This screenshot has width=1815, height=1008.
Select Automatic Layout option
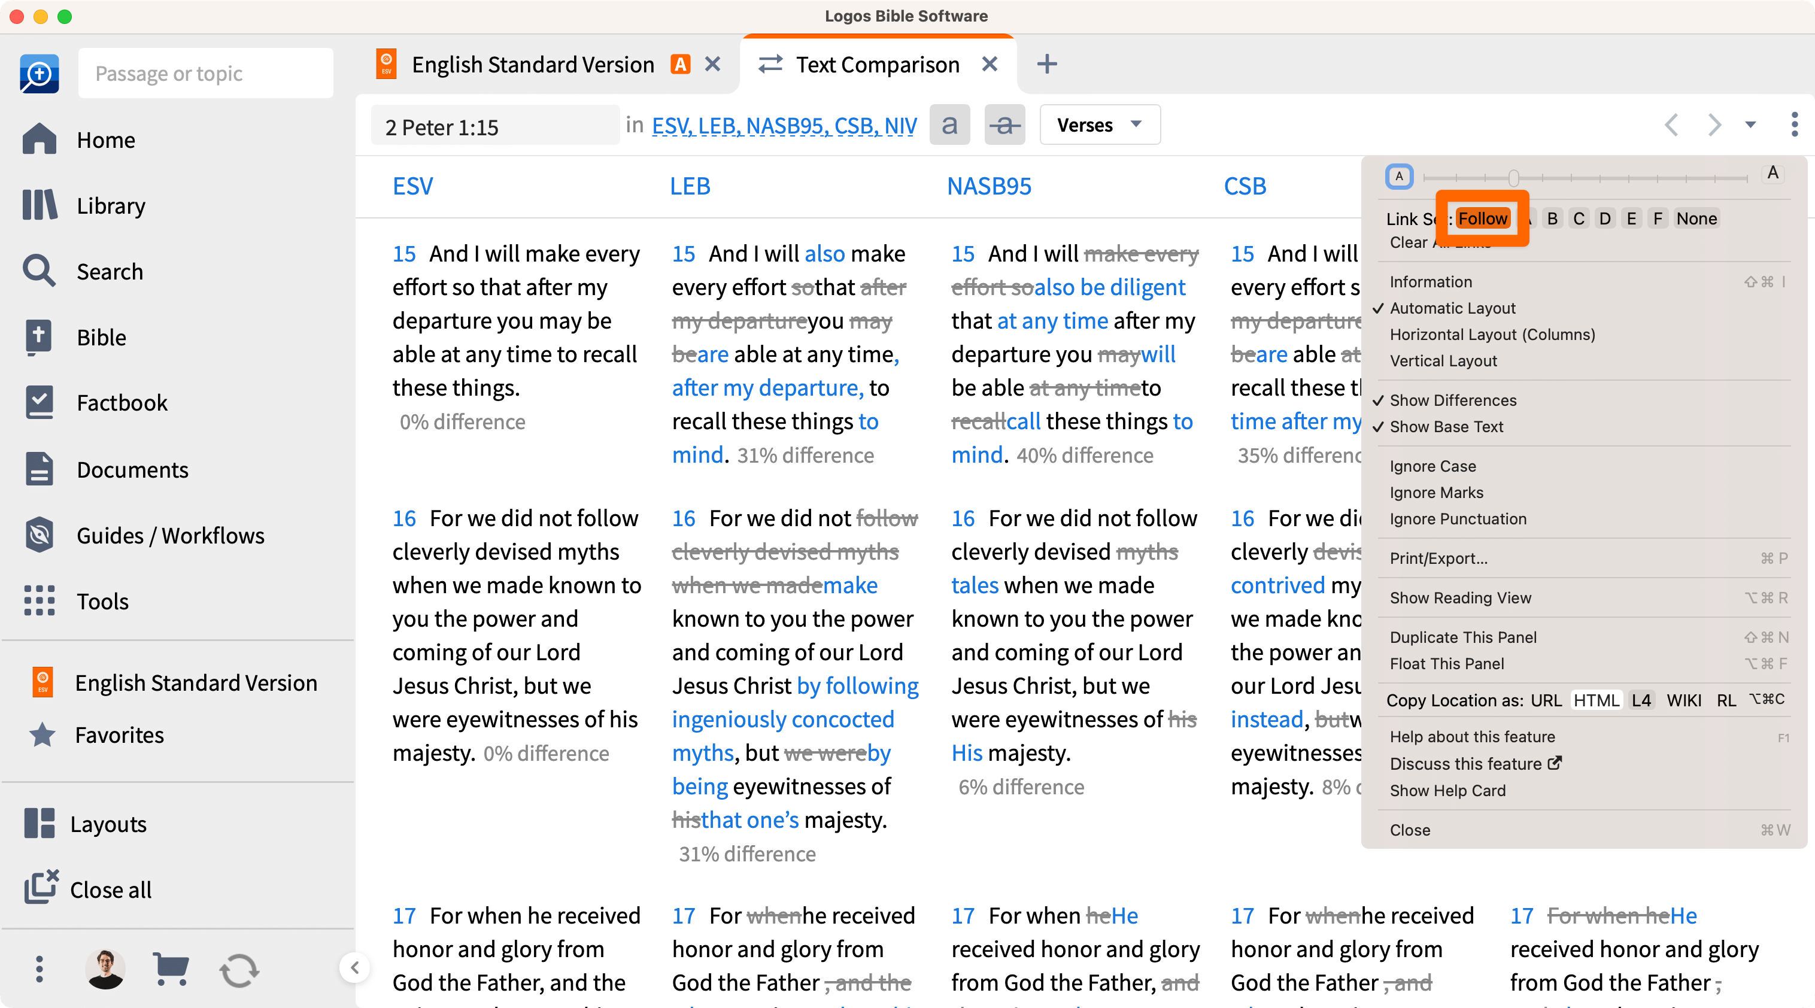[1452, 308]
